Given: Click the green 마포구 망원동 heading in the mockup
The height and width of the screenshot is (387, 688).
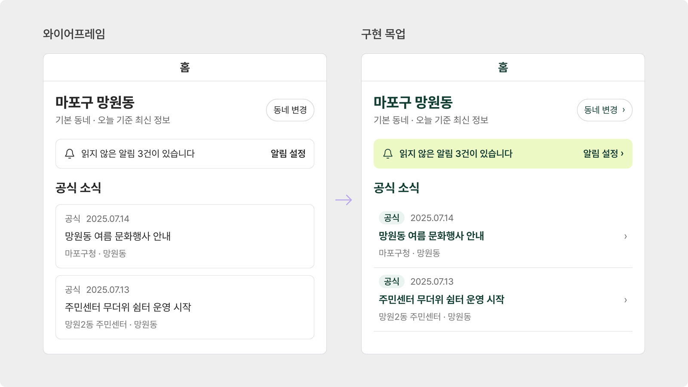Looking at the screenshot, I should click(x=413, y=102).
